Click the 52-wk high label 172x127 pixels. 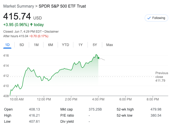[x=125, y=109]
